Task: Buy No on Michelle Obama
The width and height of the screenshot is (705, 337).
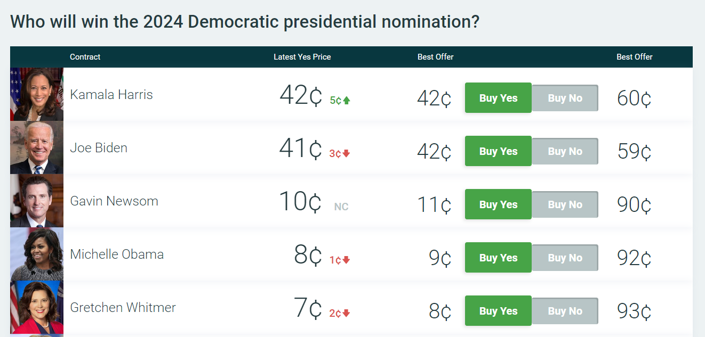Action: click(565, 258)
